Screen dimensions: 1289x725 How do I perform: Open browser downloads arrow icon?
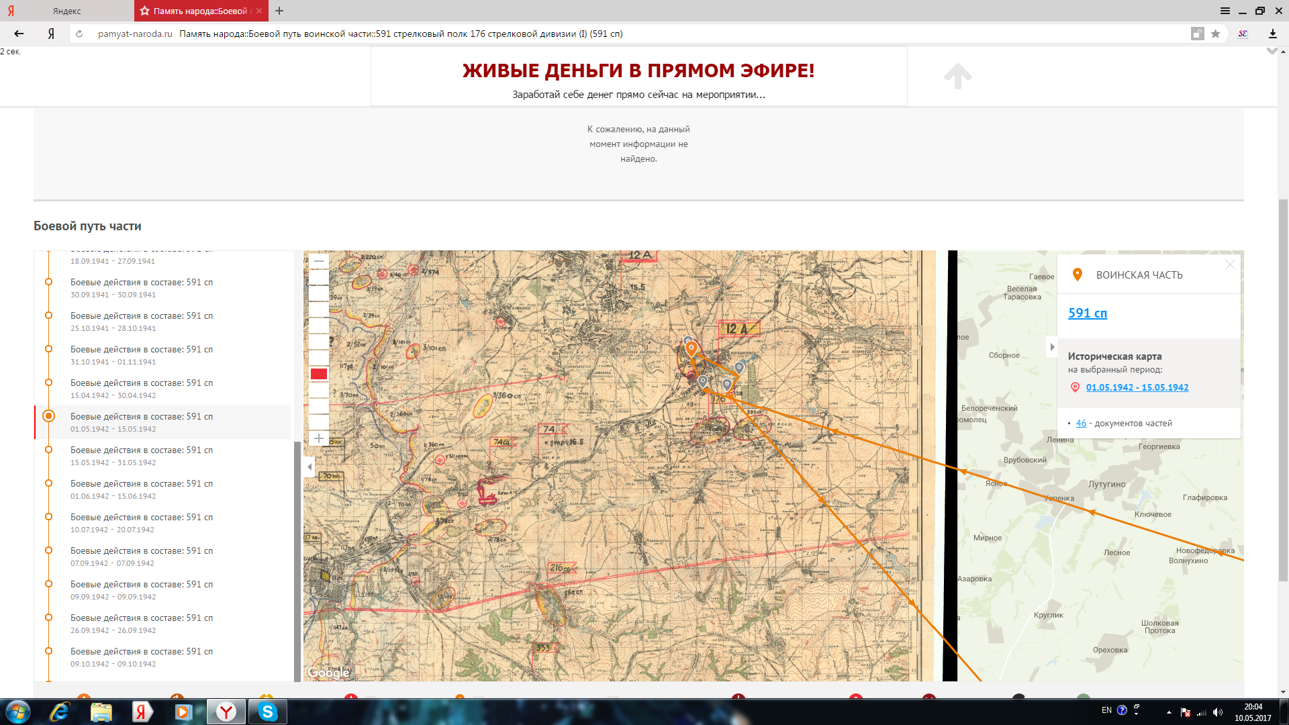pos(1272,34)
